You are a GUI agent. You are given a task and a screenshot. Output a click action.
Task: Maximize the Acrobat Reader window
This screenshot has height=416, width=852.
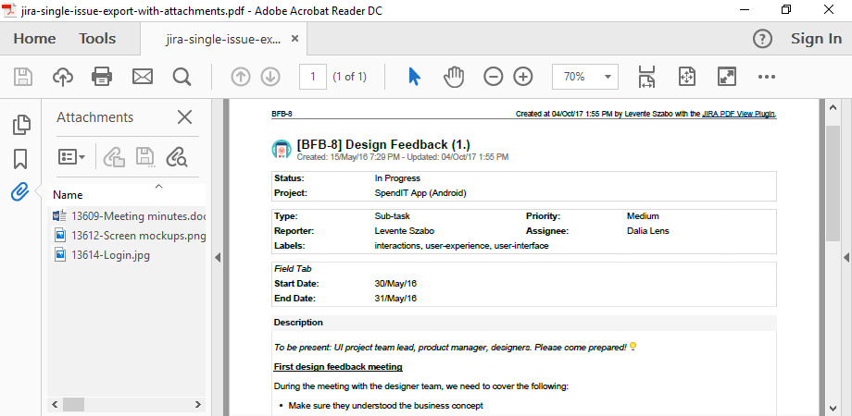785,9
